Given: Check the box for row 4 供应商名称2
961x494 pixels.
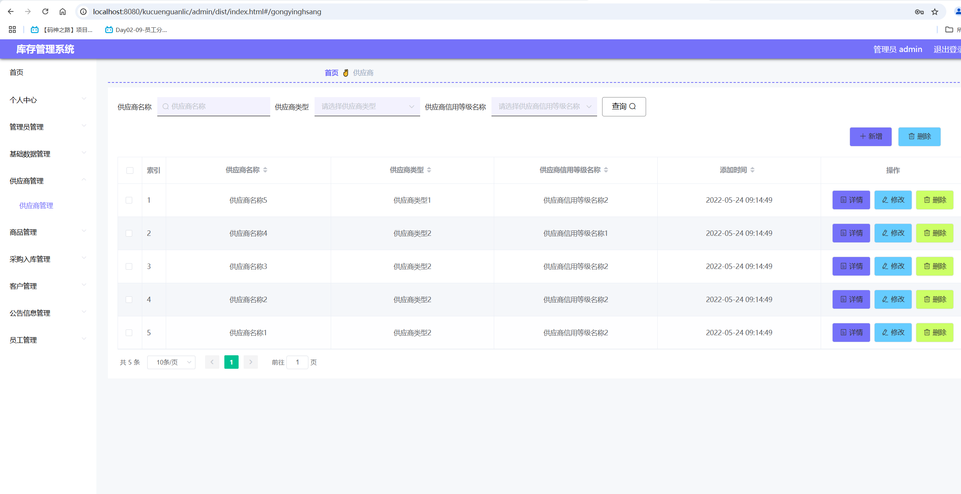Looking at the screenshot, I should [129, 300].
